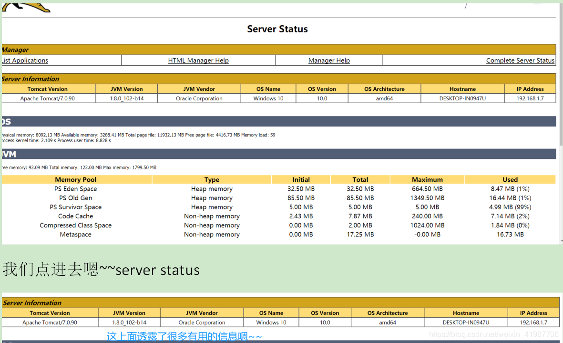Click 1.8.0_102-b14 in the upper Server Information table

tap(127, 98)
